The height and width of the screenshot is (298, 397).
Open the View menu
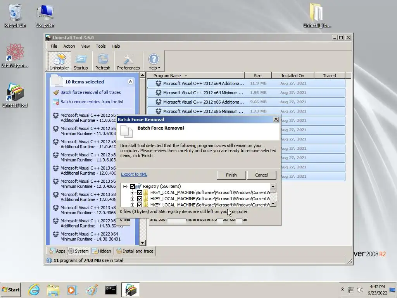85,46
